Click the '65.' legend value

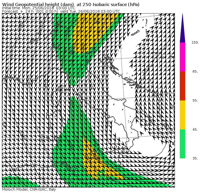195,71
